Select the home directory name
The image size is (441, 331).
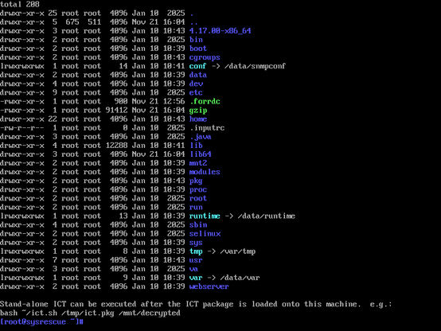[198, 119]
